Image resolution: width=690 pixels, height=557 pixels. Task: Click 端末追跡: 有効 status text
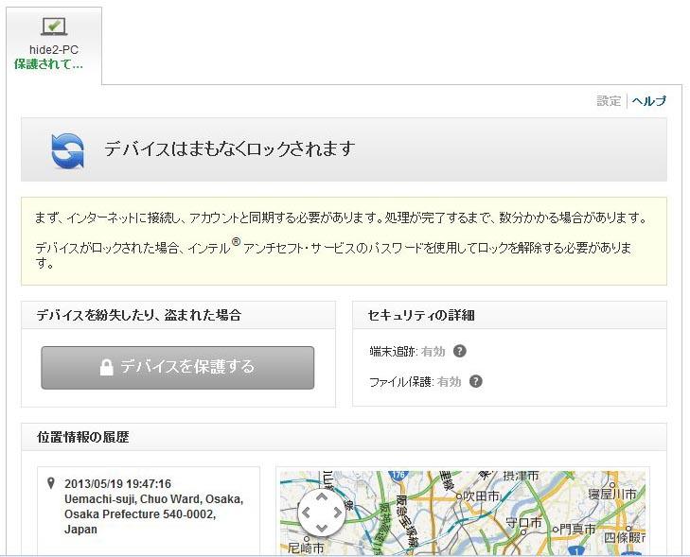click(408, 351)
